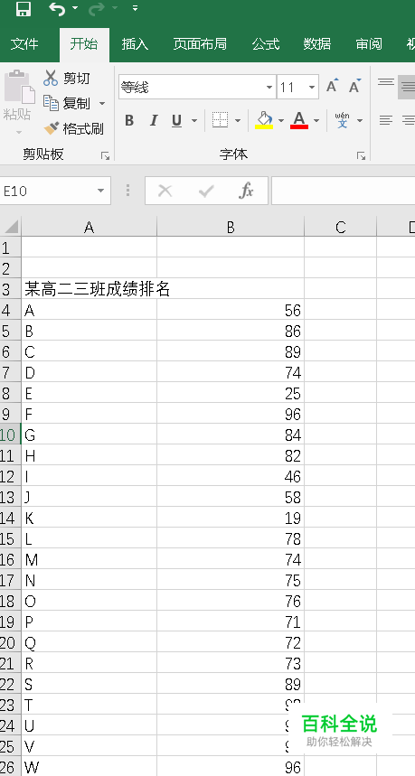415x776 pixels.
Task: Click the 剪切 cut button
Action: point(67,78)
